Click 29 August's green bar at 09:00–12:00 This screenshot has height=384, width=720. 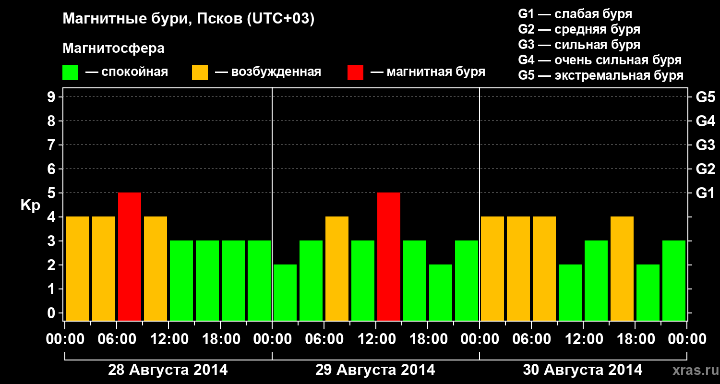pyautogui.click(x=363, y=280)
